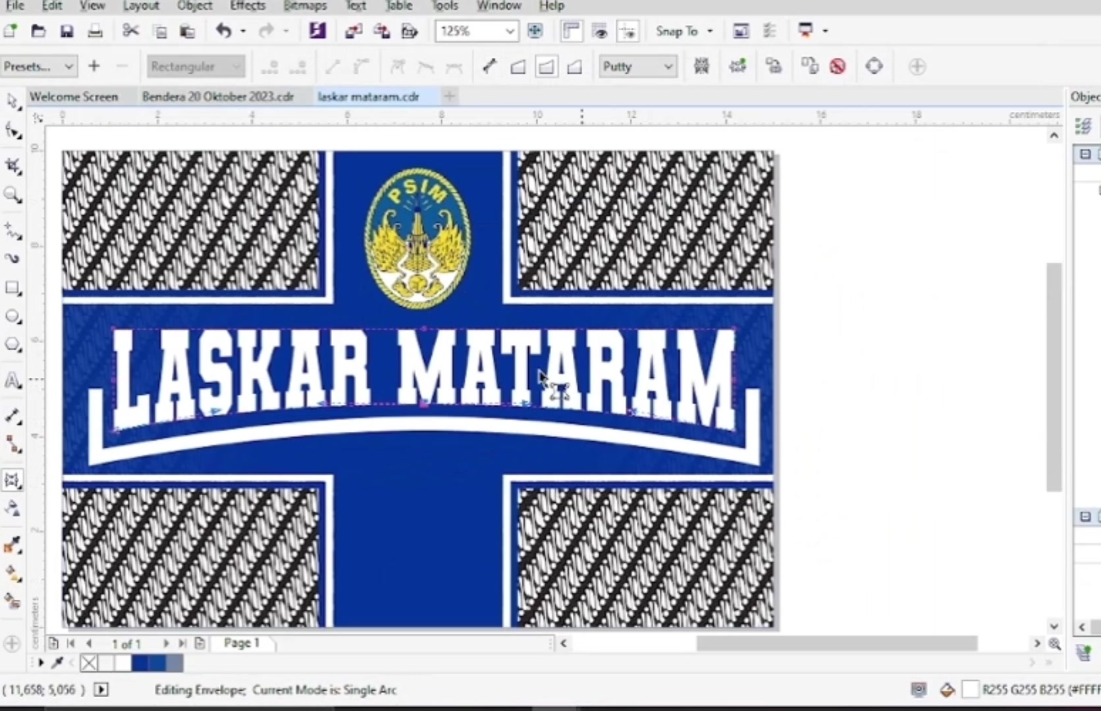Select the Interactive Fill tool

pyautogui.click(x=13, y=573)
